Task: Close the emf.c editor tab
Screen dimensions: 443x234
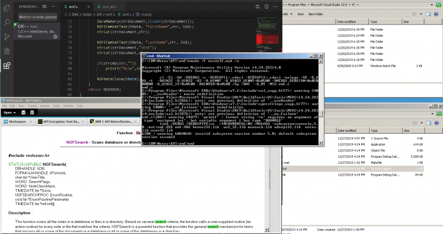Action: click(89, 7)
